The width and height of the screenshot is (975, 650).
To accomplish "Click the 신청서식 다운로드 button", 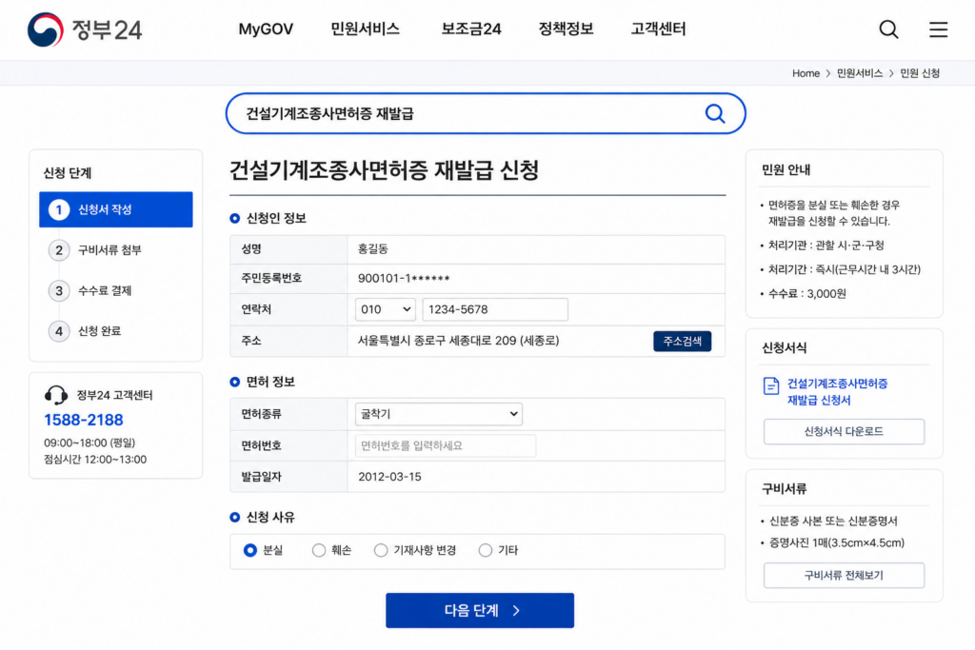I will [844, 431].
